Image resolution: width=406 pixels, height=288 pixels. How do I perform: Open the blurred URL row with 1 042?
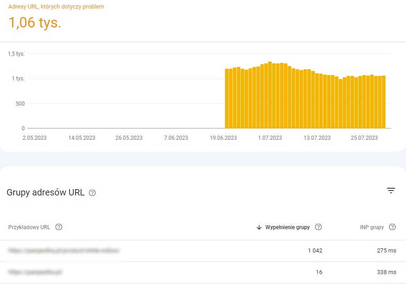tap(203, 251)
